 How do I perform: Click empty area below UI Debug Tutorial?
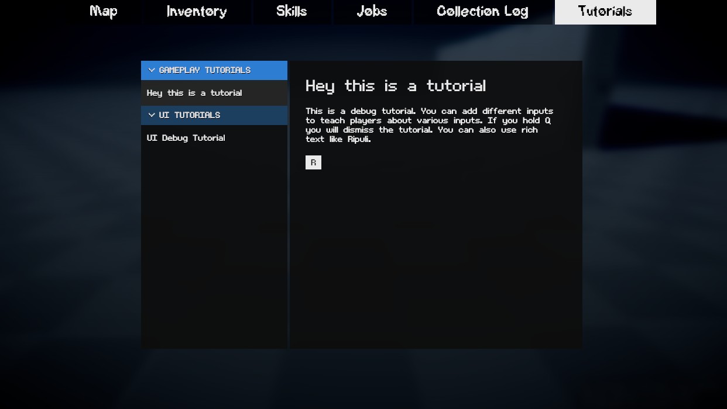(214, 245)
